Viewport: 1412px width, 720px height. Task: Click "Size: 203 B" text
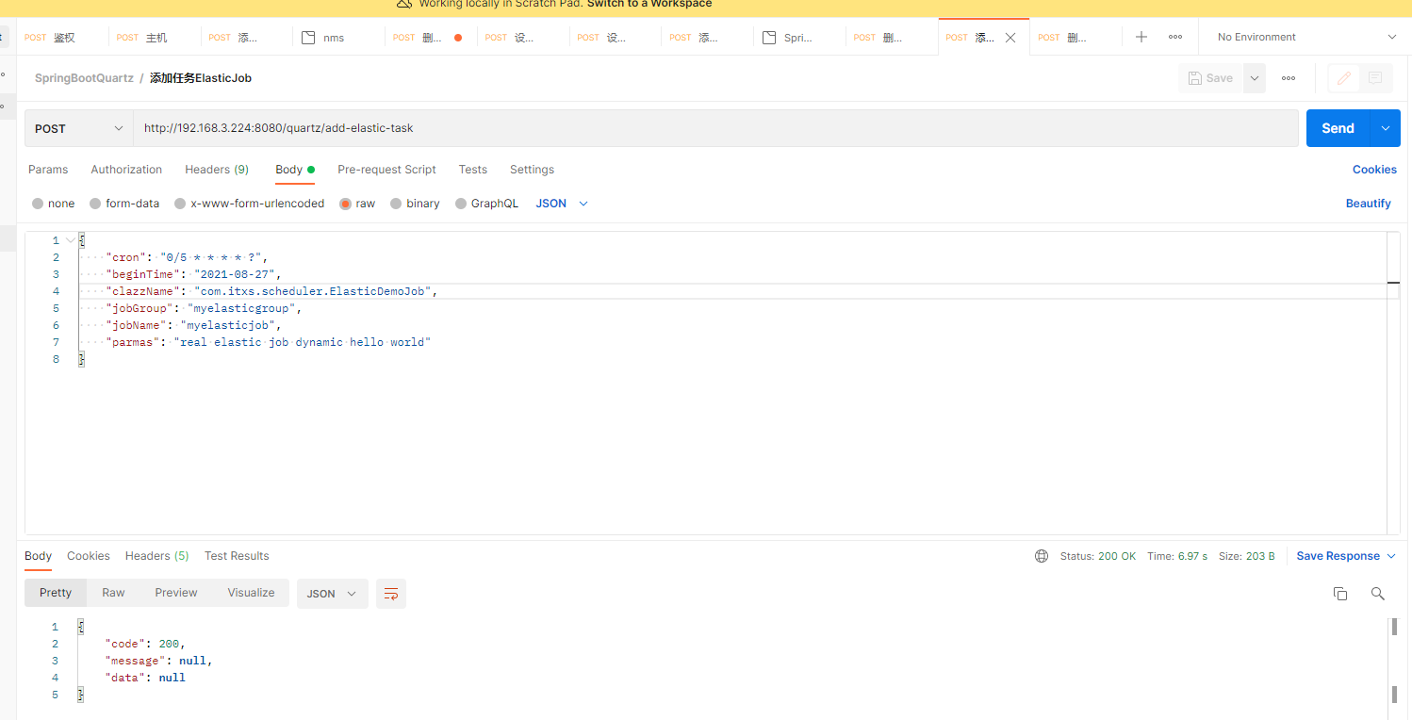[x=1246, y=556]
